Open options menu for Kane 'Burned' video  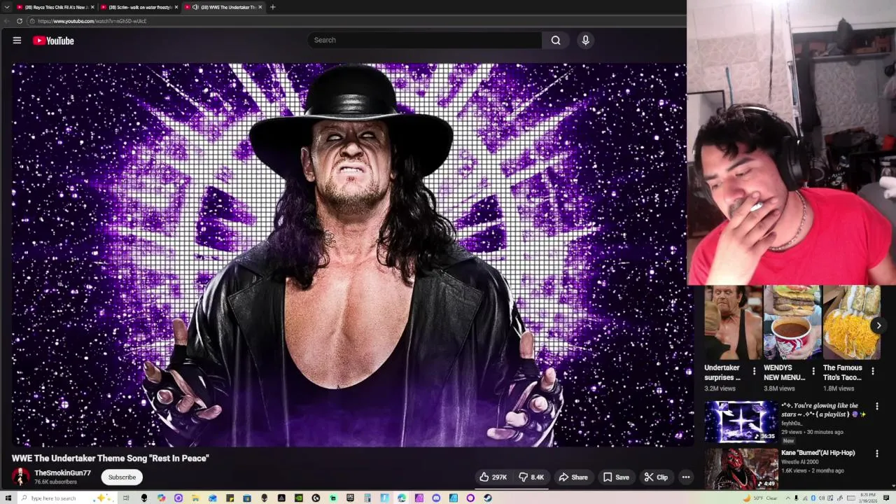[876, 454]
